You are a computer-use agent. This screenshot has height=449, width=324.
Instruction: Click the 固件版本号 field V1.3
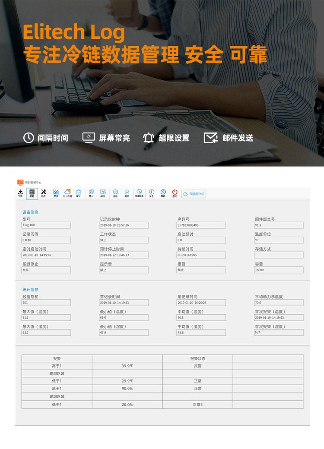click(279, 225)
